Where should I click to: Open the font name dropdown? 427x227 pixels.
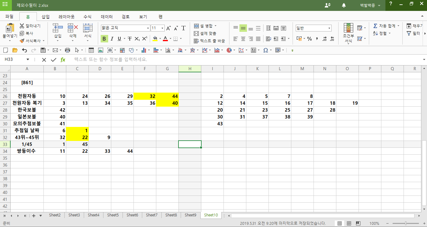(148, 28)
